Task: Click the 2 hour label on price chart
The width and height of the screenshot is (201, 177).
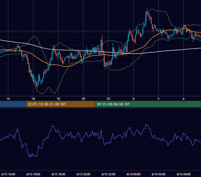Action: [x=158, y=99]
